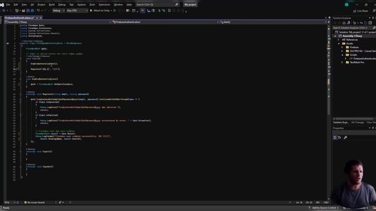Open the FirebaseAuthentication type dropdown

pos(165,22)
